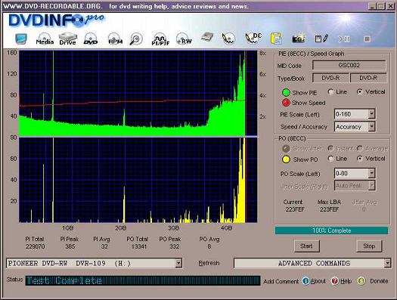This screenshot has width=397, height=300.
Task: Click the monitor icon in toolbar
Action: coord(21,39)
